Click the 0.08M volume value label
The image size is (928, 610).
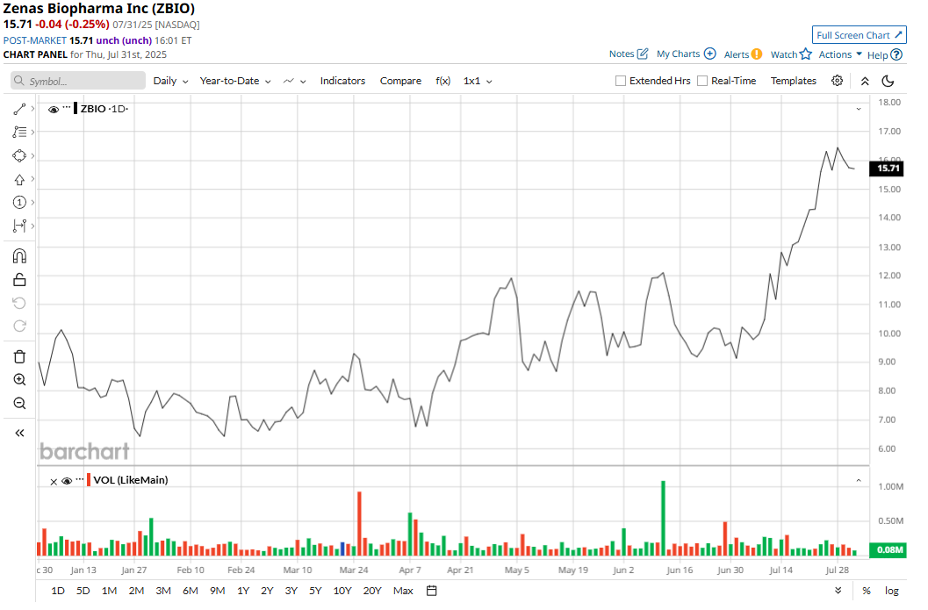887,549
